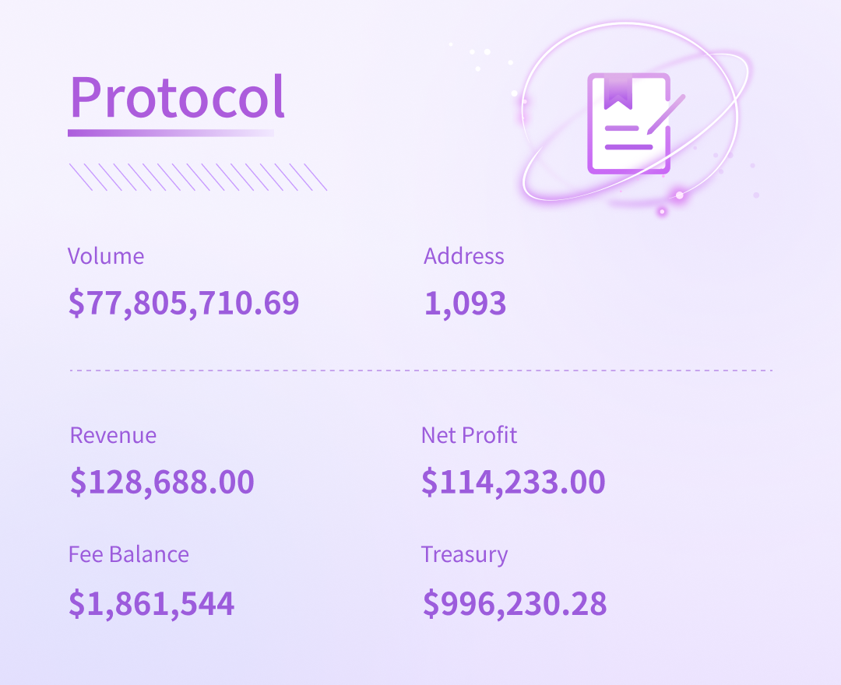Screen dimensions: 841x685
Task: Click the fee balance value $1,861,544
Action: pyautogui.click(x=151, y=603)
